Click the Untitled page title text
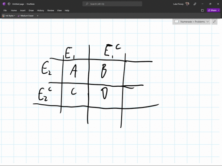Image resolution: width=222 pixels, height=166 pixels. point(18,4)
